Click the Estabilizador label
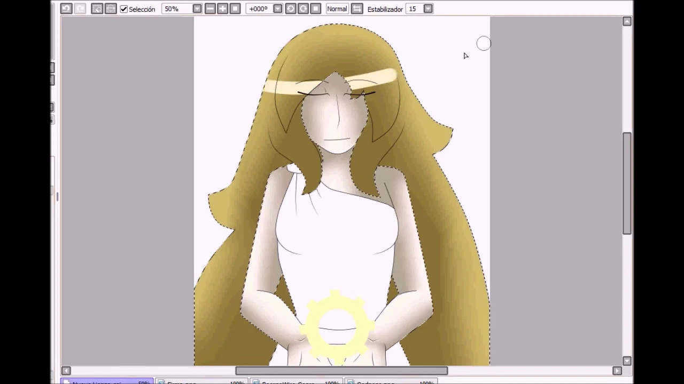This screenshot has height=384, width=684. click(x=385, y=9)
